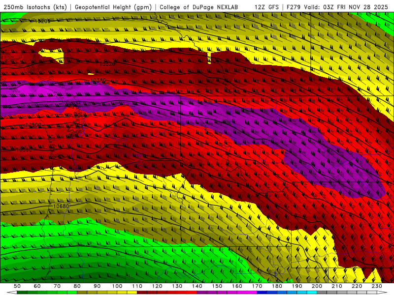Click the 130 value on the color scale
This screenshot has height=295, width=394.
[177, 286]
